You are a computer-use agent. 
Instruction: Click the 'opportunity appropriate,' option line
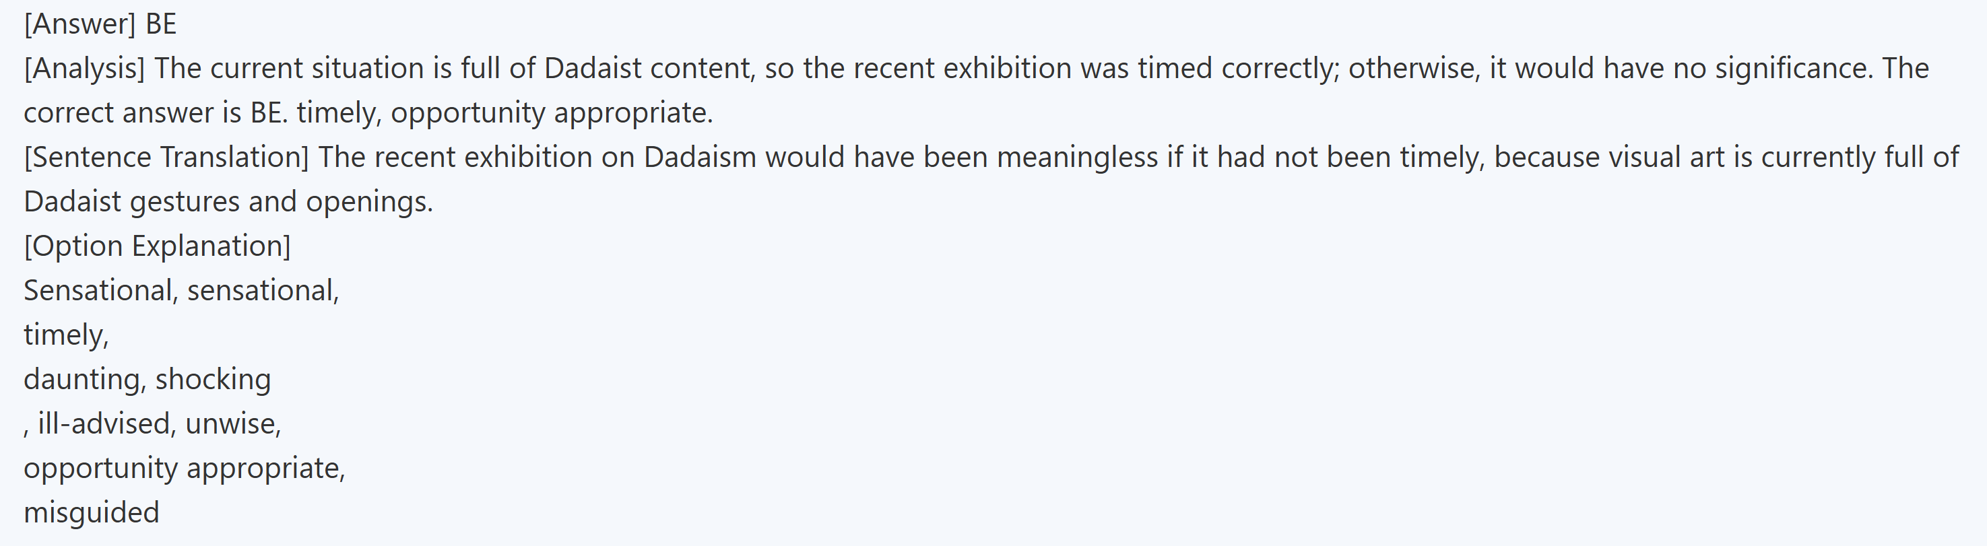[x=185, y=468]
